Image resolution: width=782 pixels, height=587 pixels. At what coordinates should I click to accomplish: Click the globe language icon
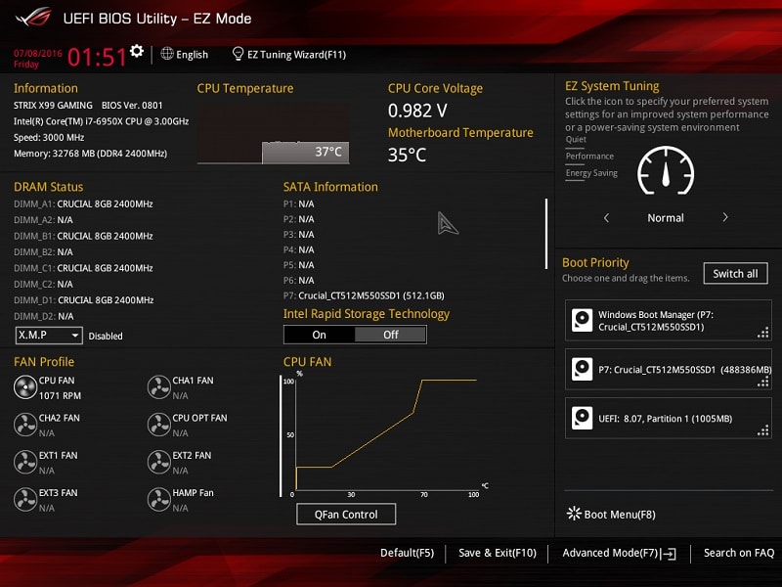pos(167,54)
